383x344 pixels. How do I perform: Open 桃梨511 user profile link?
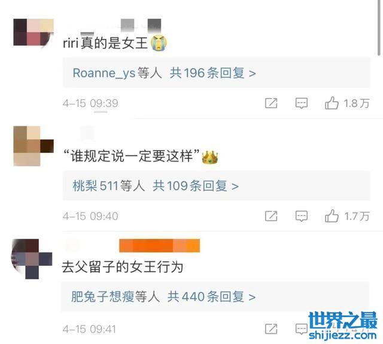[95, 186]
